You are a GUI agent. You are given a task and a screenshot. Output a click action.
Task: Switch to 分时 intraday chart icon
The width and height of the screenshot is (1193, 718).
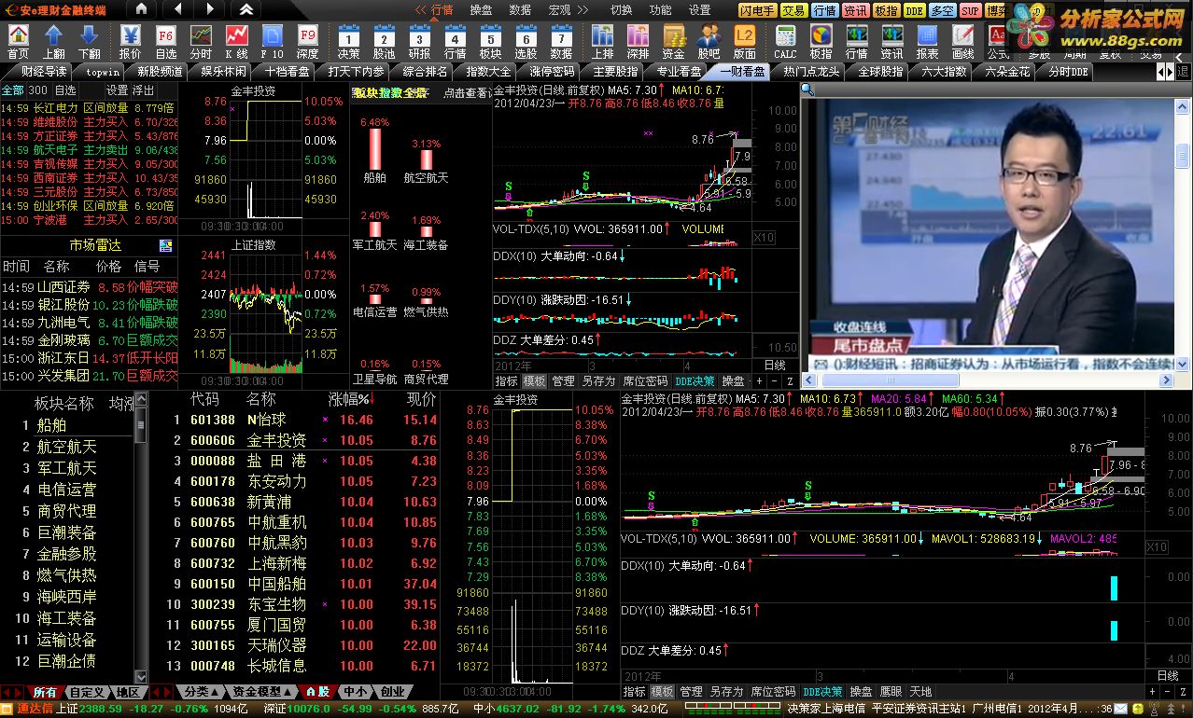[201, 42]
